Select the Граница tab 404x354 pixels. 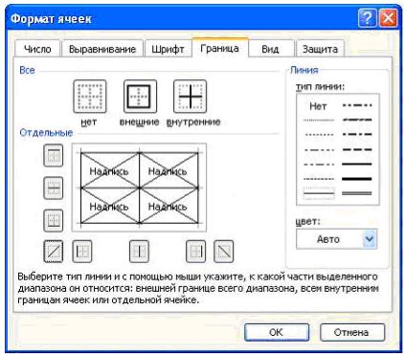tap(220, 48)
